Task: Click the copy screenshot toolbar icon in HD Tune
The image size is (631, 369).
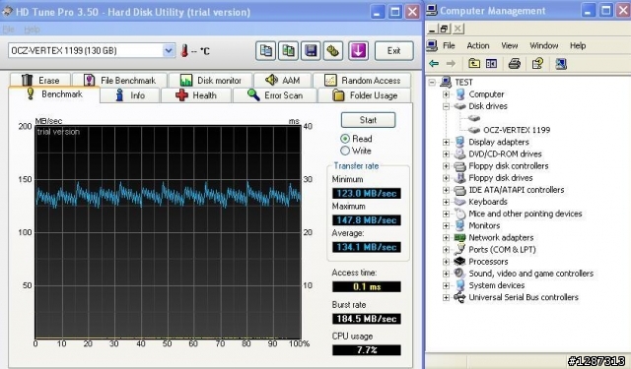Action: point(288,51)
